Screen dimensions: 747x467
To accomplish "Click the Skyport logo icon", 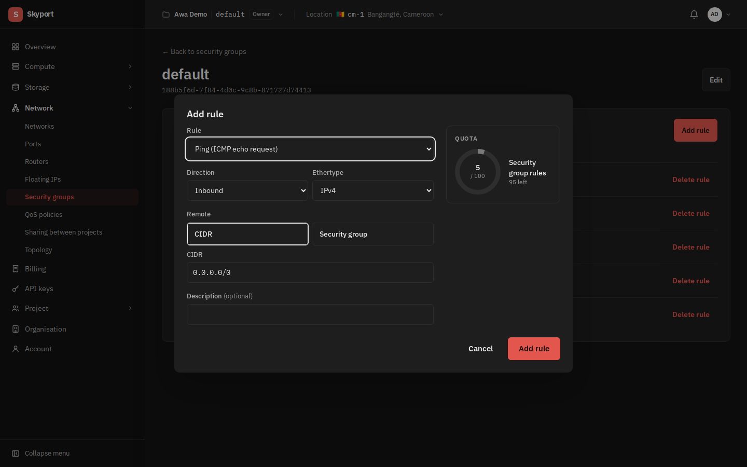I will [x=16, y=15].
